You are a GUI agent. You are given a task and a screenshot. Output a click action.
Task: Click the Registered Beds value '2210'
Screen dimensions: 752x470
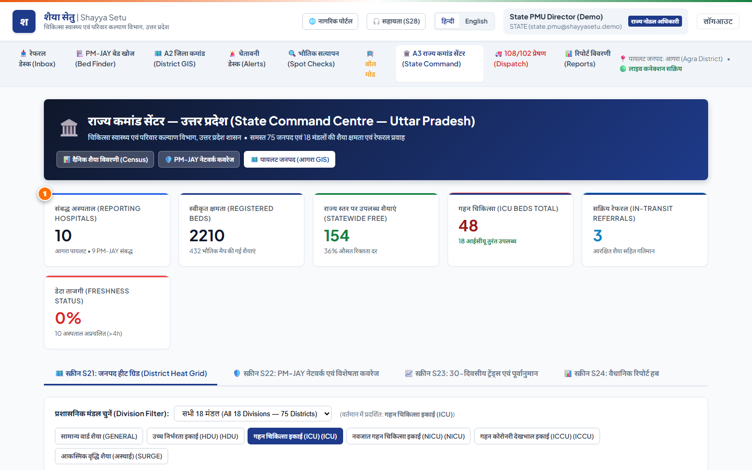pos(207,236)
